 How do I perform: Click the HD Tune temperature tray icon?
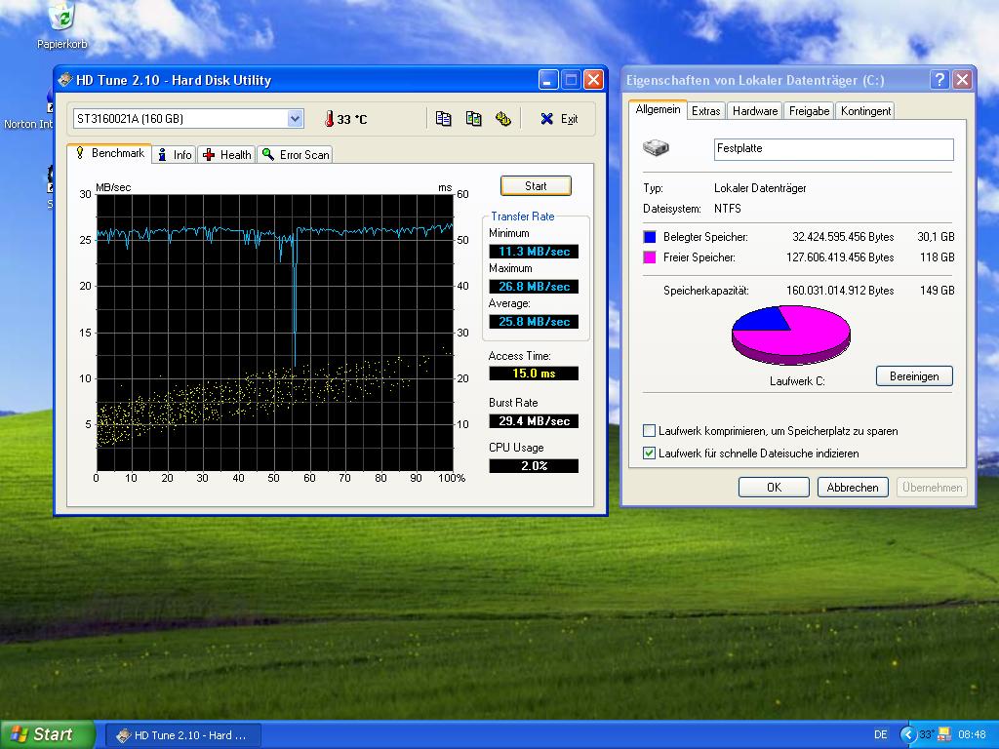927,734
